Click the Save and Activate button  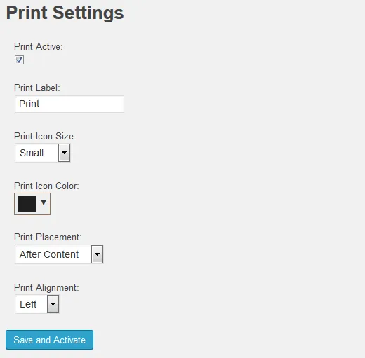[49, 340]
